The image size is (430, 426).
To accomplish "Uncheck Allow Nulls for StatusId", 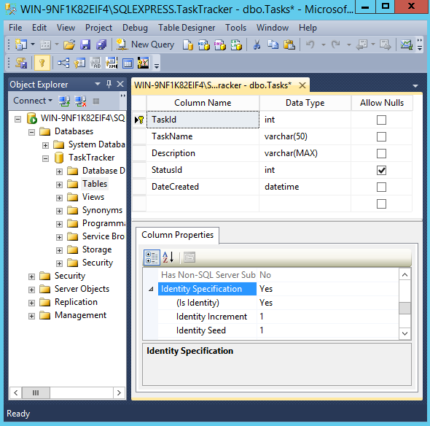I will [381, 170].
